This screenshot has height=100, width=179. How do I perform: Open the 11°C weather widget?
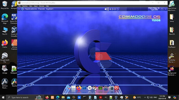pos(137,97)
